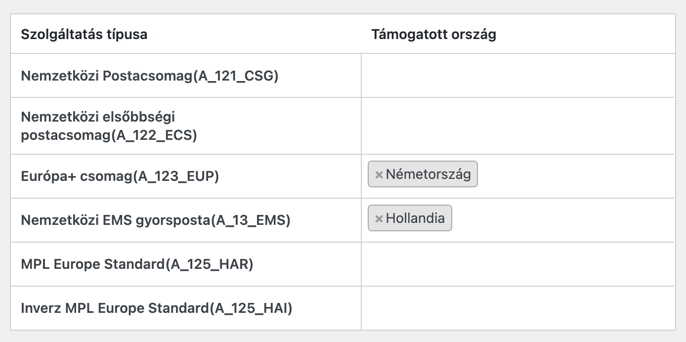
Task: Remove the Németország country tag
Action: 379,174
